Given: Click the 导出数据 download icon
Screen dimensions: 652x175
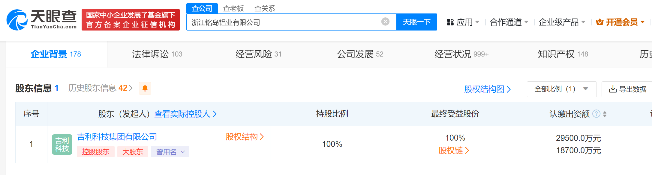Looking at the screenshot, I should pyautogui.click(x=613, y=89).
